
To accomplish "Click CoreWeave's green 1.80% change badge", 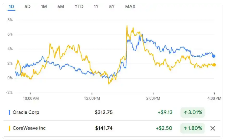I will coord(193,128).
